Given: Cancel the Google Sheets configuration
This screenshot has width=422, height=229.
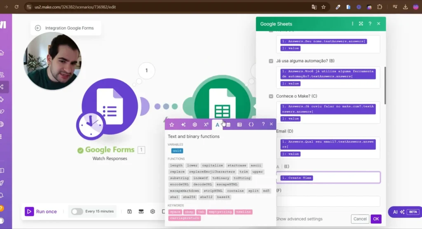Looking at the screenshot, I should click(x=360, y=219).
